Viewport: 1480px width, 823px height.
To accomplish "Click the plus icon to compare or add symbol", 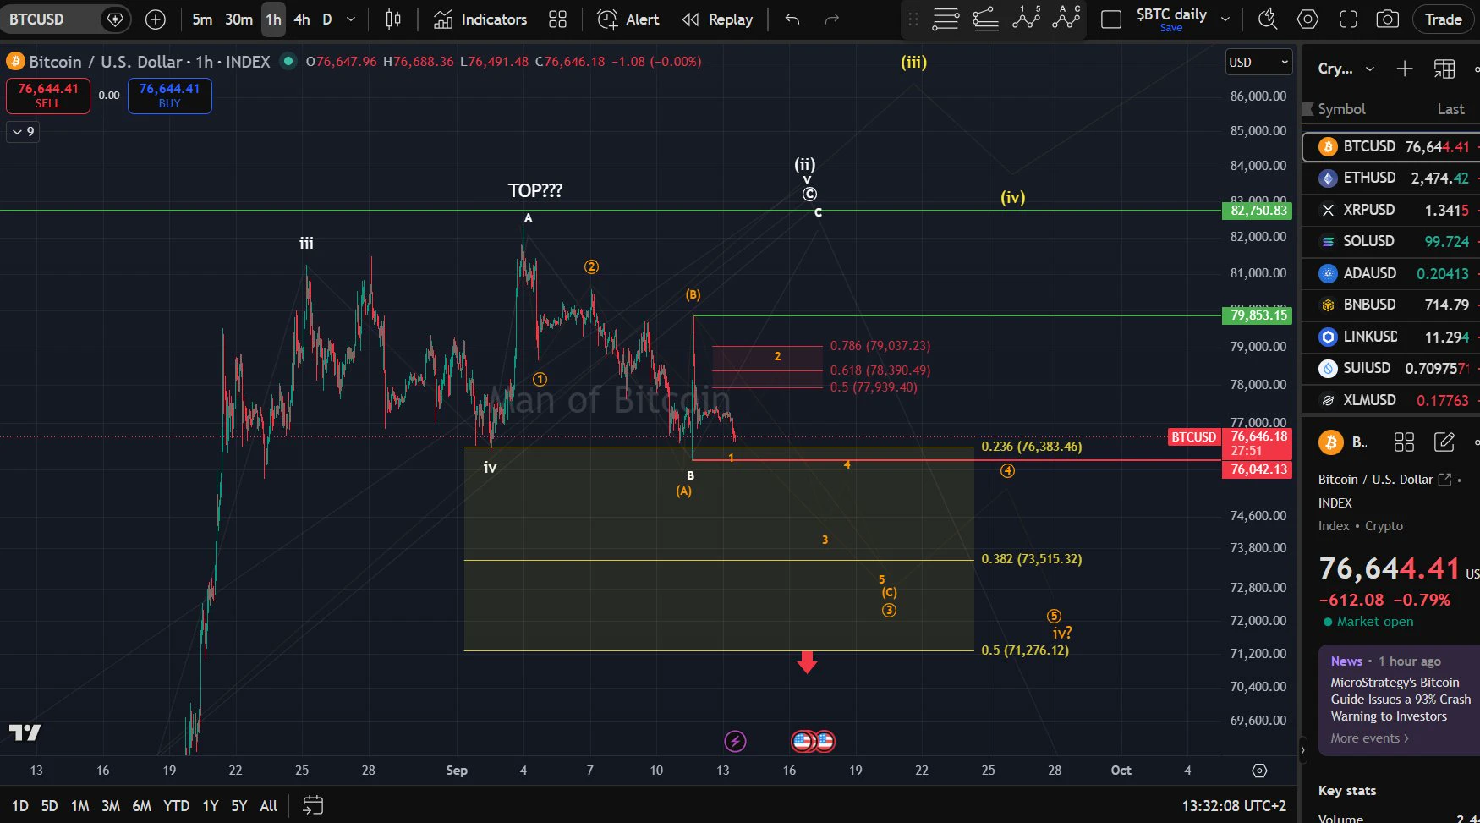I will [x=156, y=19].
